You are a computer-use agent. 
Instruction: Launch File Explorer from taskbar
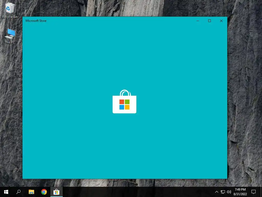(x=31, y=192)
